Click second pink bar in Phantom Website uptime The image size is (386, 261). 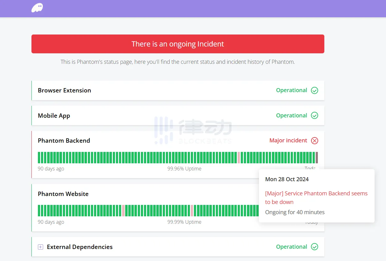(192, 211)
